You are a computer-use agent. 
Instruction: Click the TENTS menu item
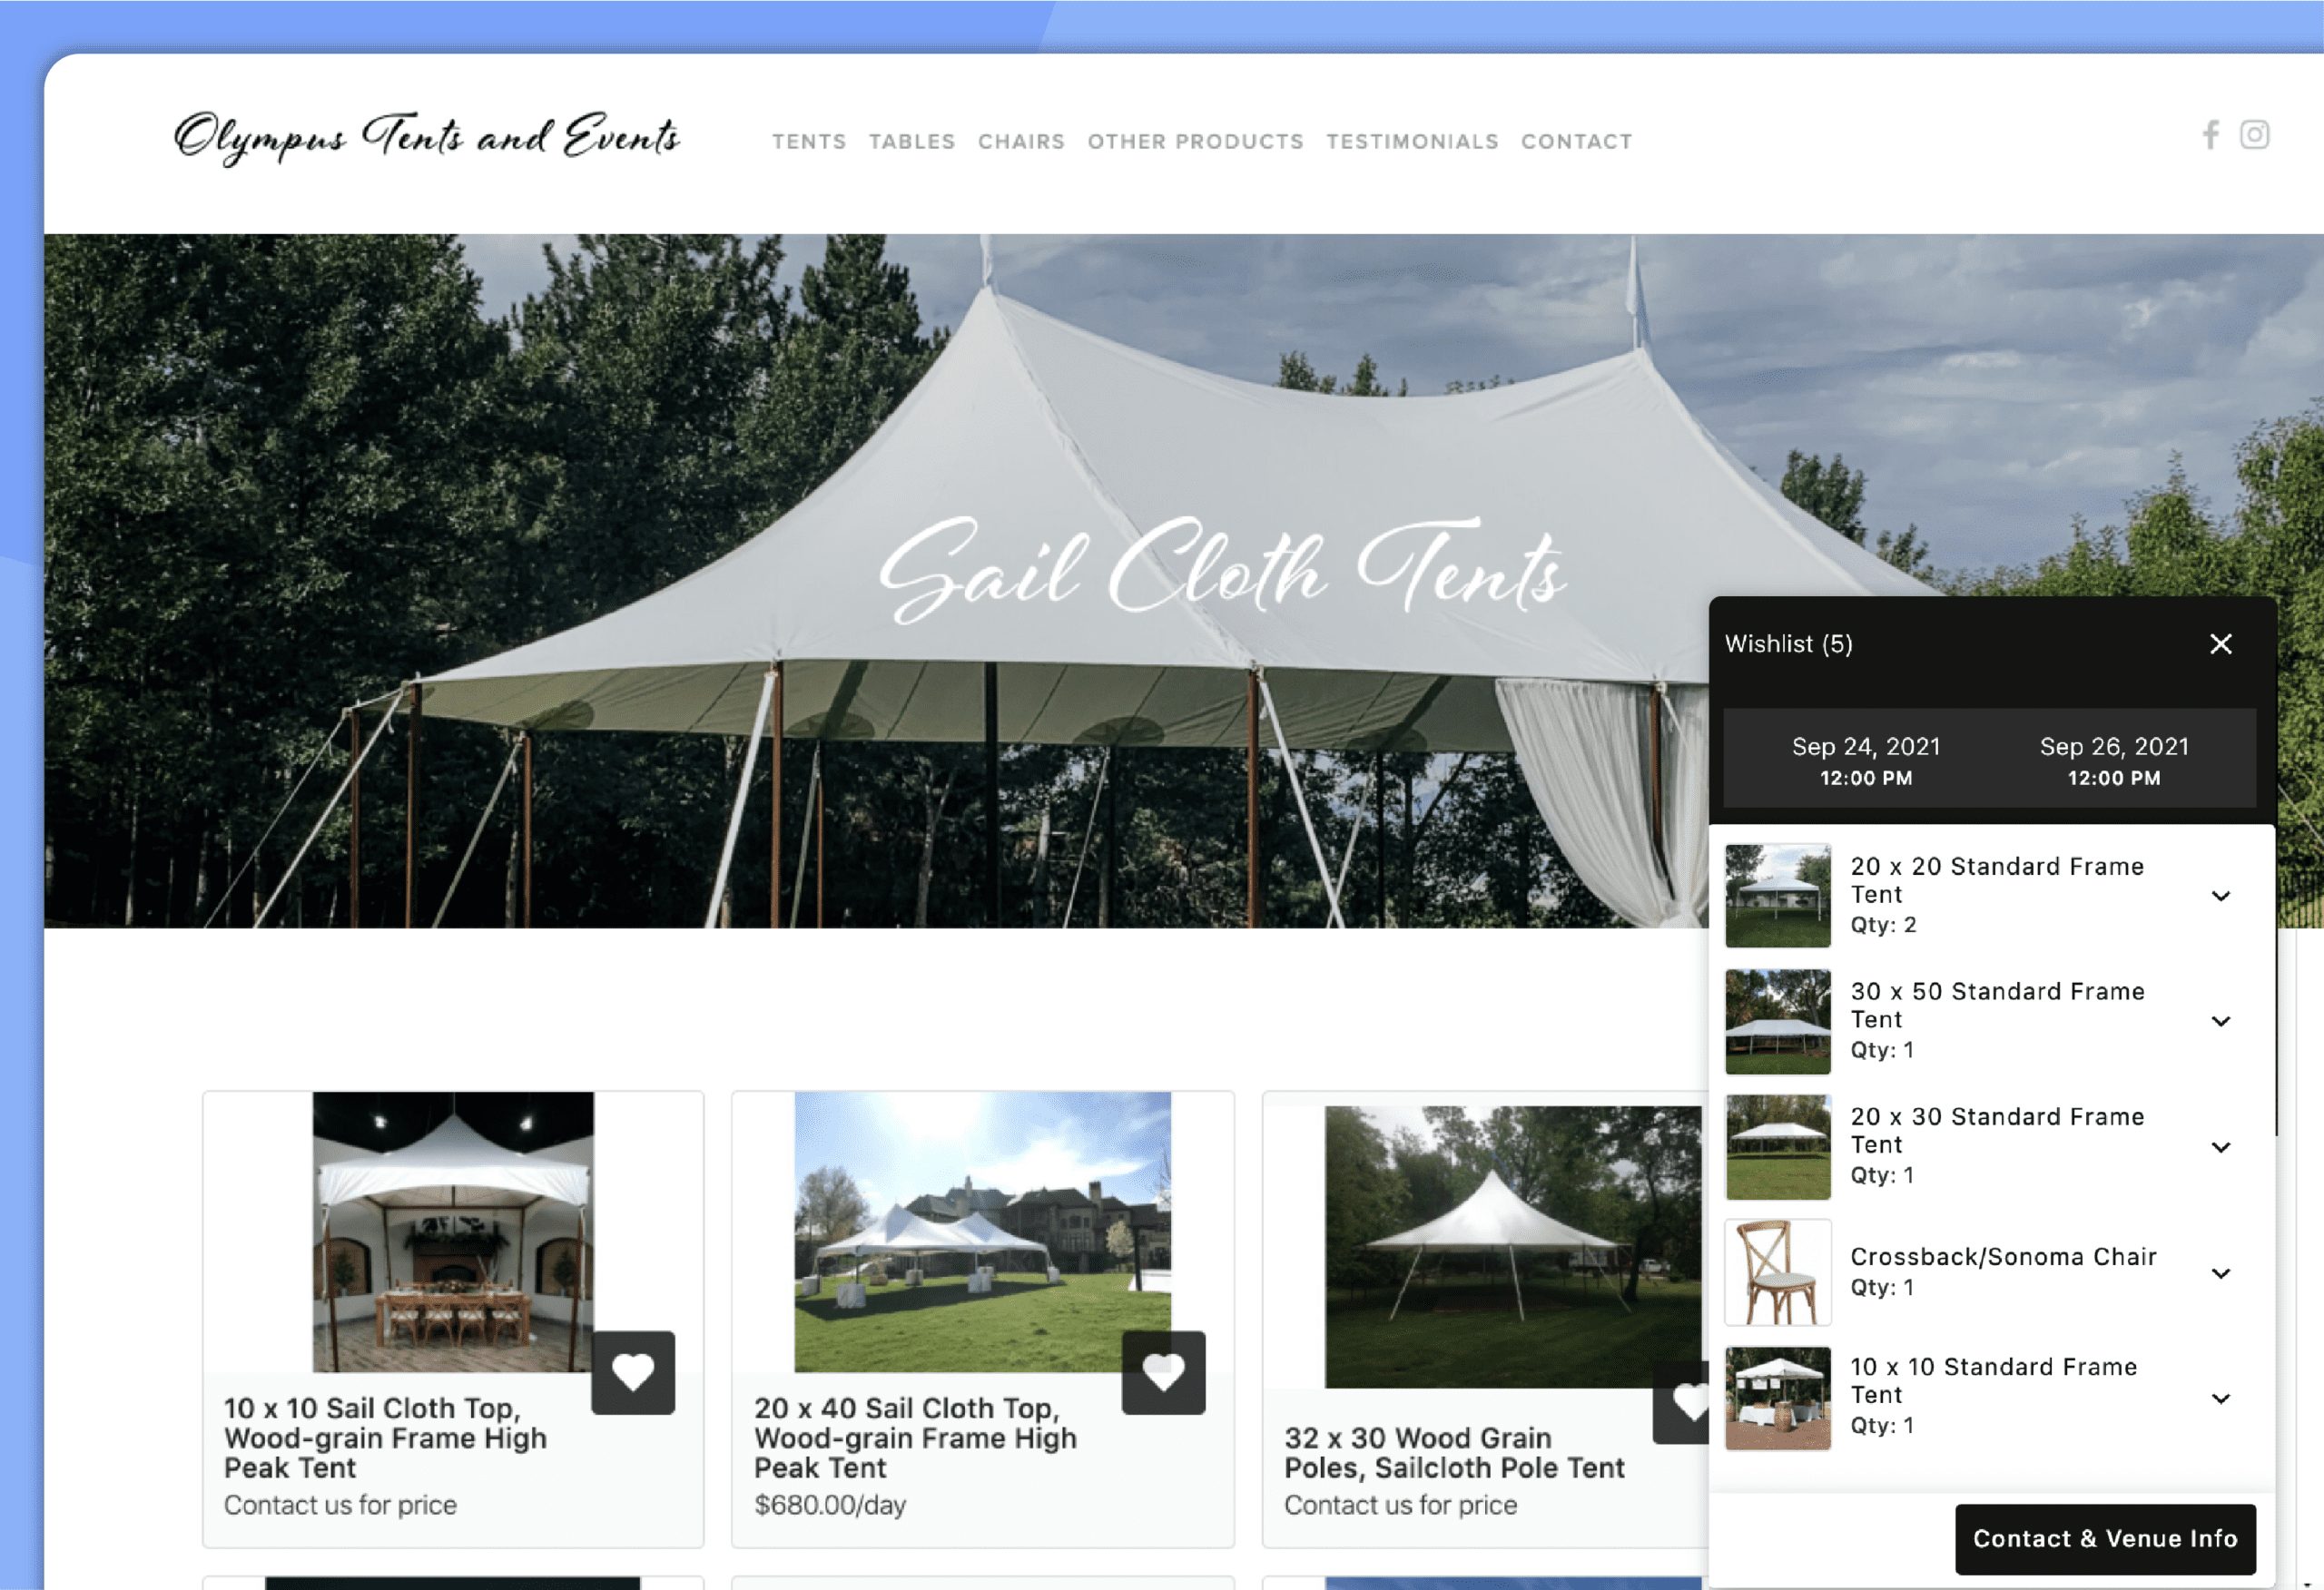(x=807, y=142)
